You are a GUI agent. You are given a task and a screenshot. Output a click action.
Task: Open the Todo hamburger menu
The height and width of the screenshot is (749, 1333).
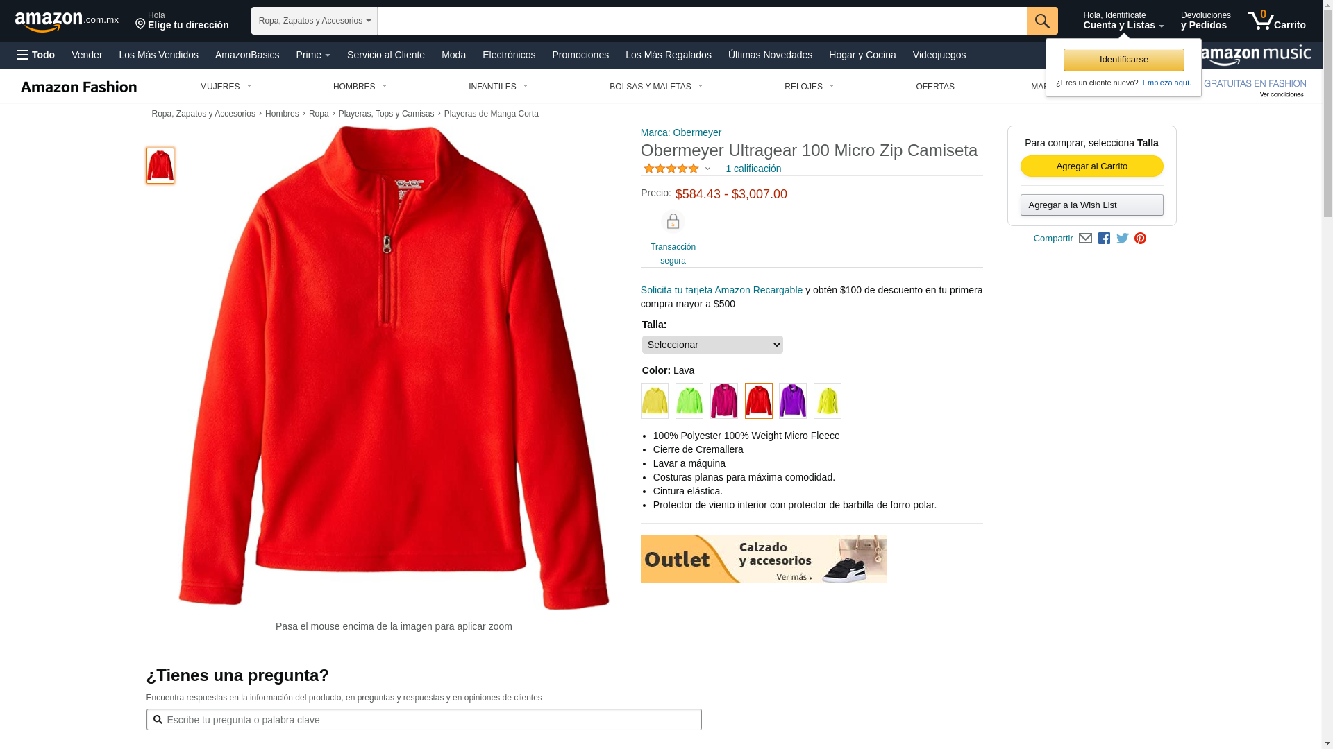click(36, 55)
